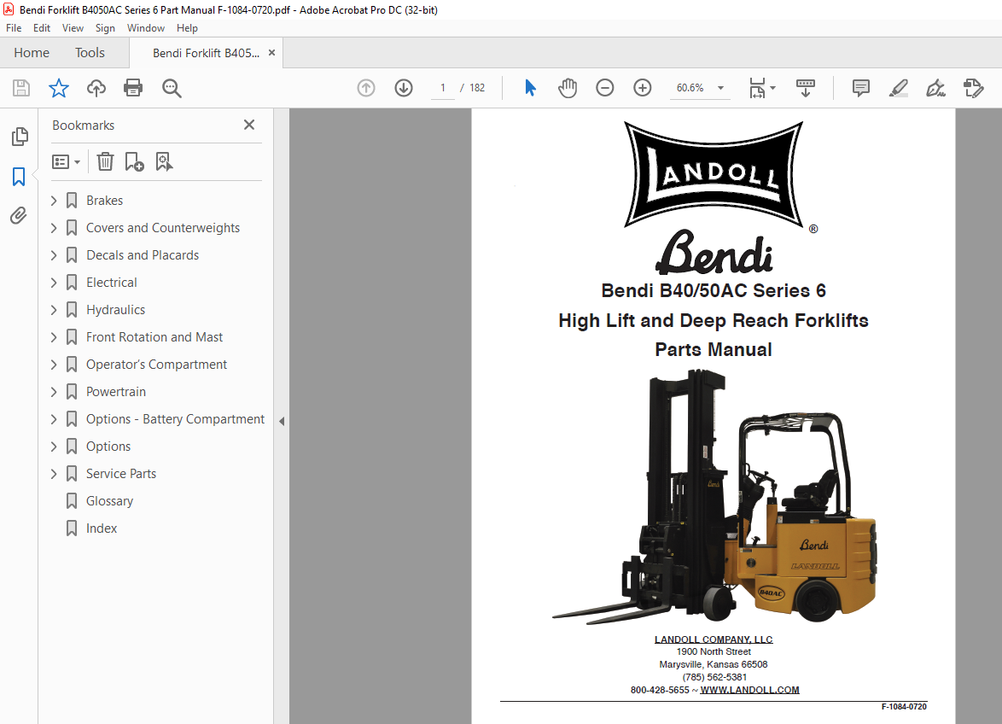This screenshot has width=1002, height=724.
Task: Choose the selection arrow tool
Action: click(x=530, y=88)
